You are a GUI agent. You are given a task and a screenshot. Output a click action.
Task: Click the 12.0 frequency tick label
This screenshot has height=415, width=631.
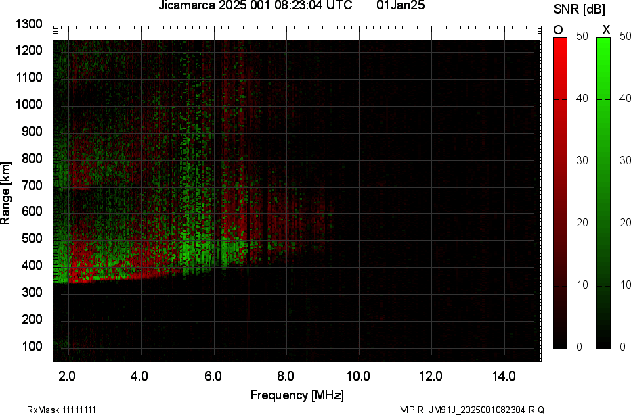click(x=431, y=376)
